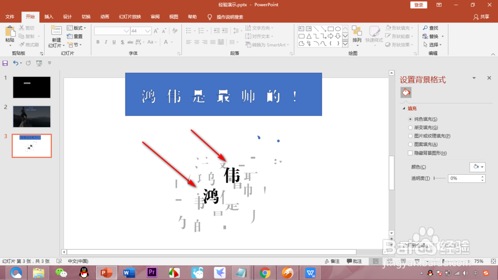
Task: Click Reset (重置) slide button
Action: point(75,36)
